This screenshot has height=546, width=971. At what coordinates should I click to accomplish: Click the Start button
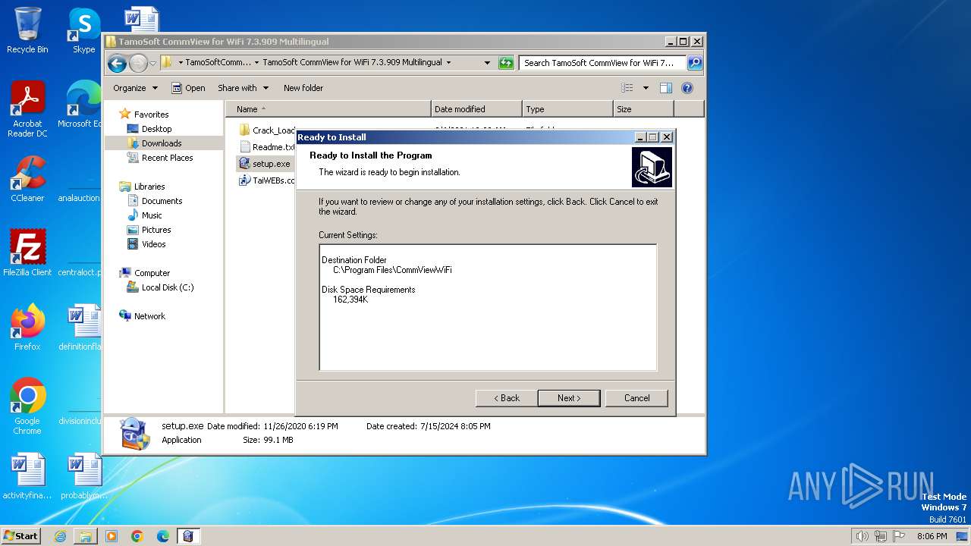[21, 536]
